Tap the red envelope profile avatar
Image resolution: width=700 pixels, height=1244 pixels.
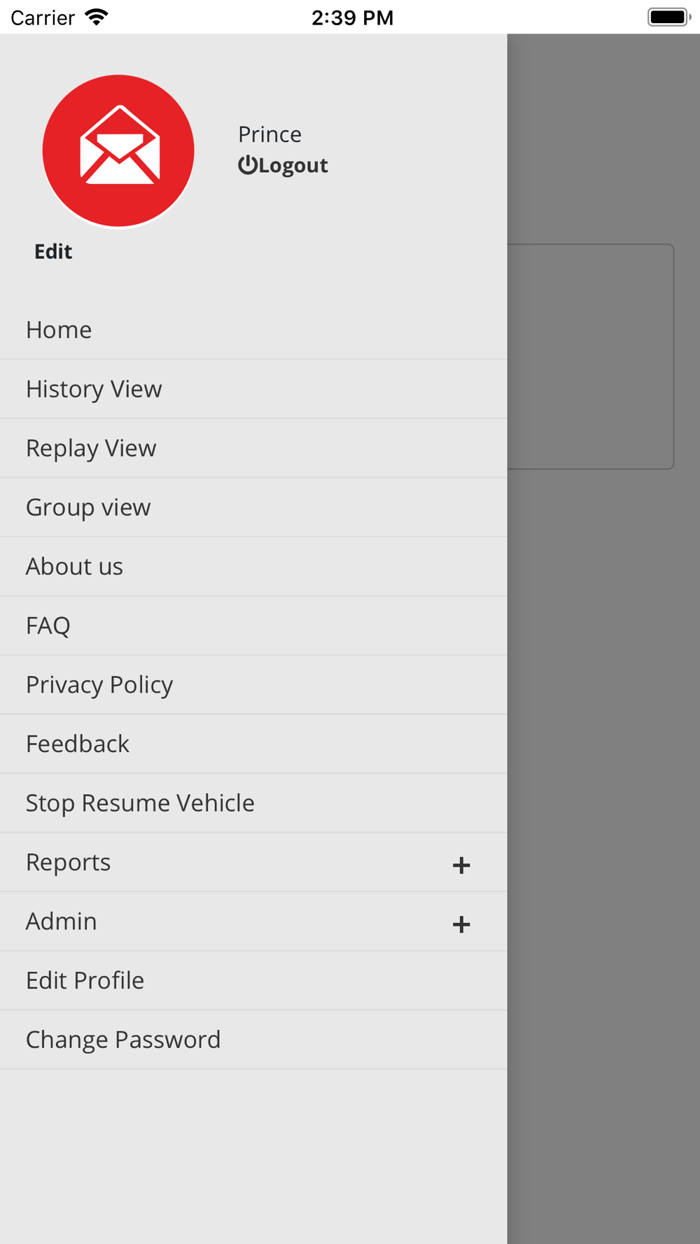coord(118,151)
